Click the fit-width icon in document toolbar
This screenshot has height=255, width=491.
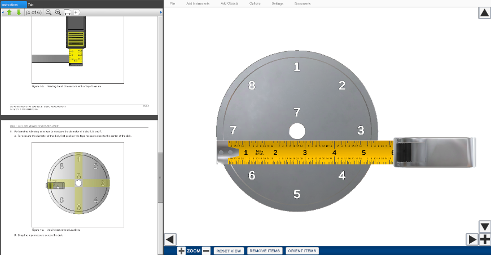click(x=67, y=12)
